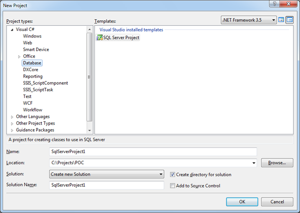
Task: Select the Smart Device project type
Action: point(36,49)
